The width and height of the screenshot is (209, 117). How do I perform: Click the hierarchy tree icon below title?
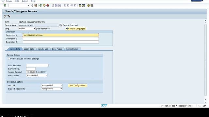coord(9,17)
